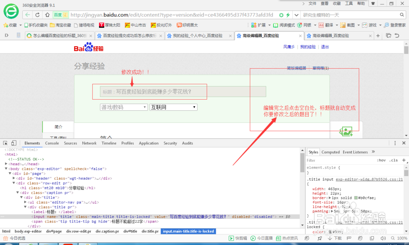Collapse div class="row-edit pr" node

coord(14,183)
